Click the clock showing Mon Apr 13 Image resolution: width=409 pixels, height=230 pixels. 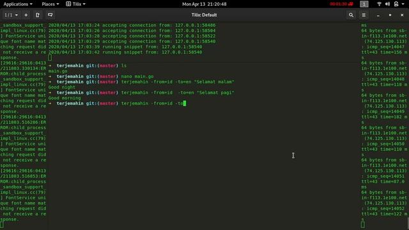pyautogui.click(x=204, y=4)
